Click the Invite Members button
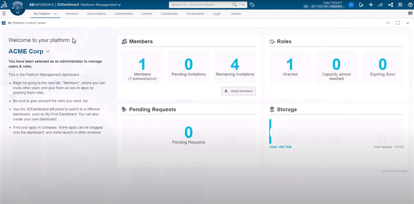 [238, 91]
